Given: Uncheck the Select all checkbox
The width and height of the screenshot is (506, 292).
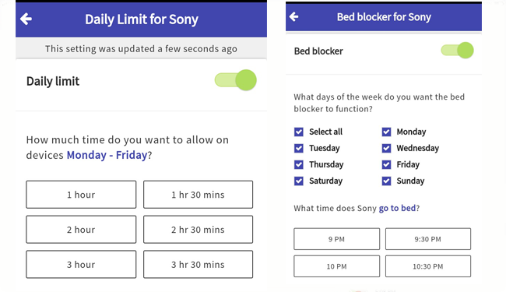Looking at the screenshot, I should coord(299,132).
